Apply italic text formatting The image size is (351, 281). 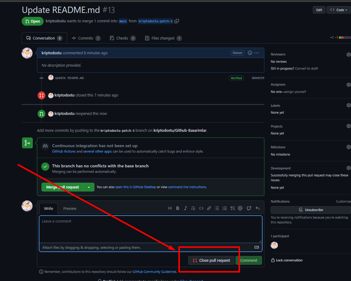click(186, 208)
